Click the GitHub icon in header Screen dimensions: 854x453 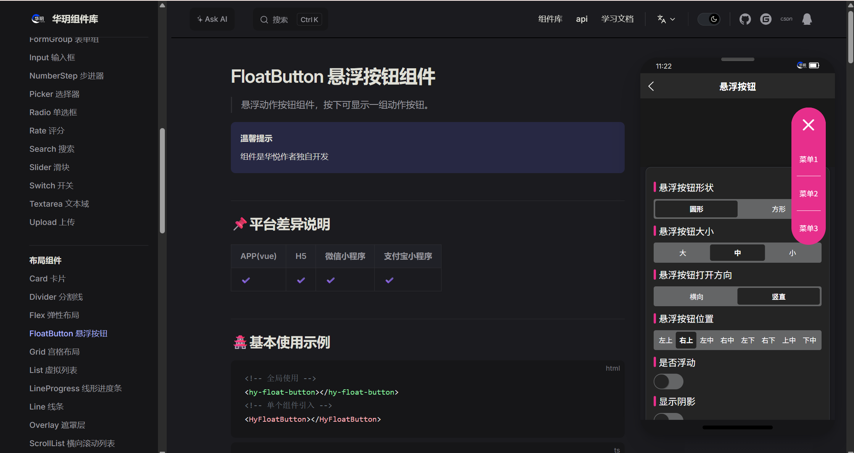(745, 19)
